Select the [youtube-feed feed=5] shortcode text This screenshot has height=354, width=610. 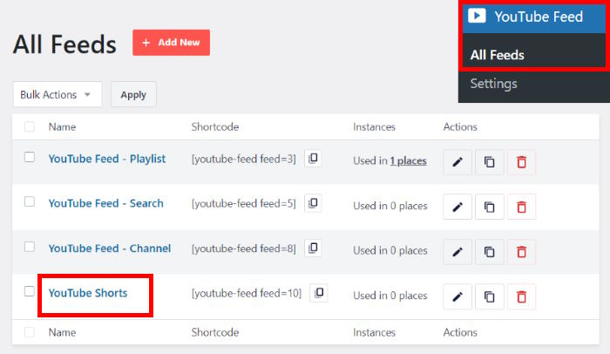point(243,203)
